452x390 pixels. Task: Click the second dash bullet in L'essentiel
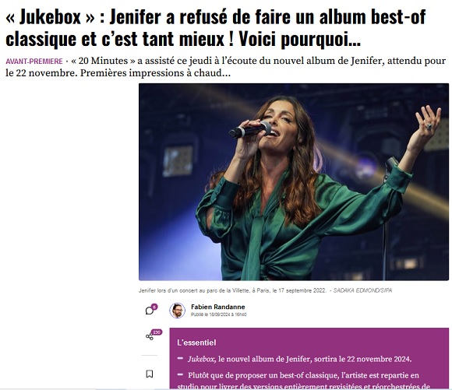click(180, 374)
